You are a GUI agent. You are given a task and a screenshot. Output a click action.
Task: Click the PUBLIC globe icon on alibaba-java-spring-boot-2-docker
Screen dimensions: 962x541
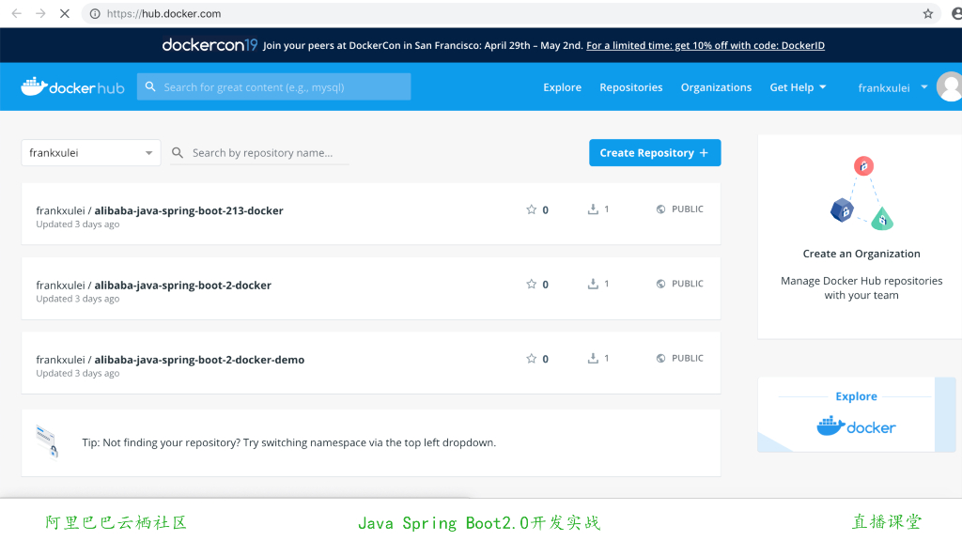coord(659,283)
